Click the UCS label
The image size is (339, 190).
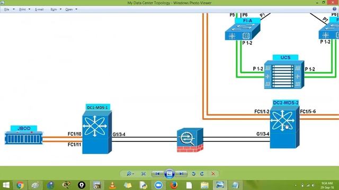pyautogui.click(x=286, y=58)
